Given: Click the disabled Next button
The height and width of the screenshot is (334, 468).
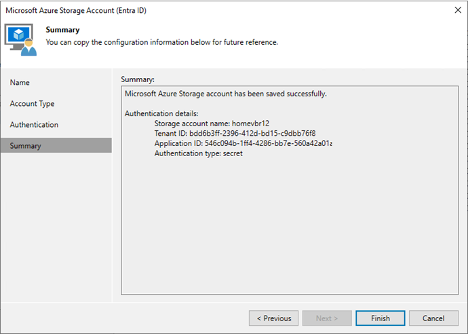Looking at the screenshot, I should [327, 318].
